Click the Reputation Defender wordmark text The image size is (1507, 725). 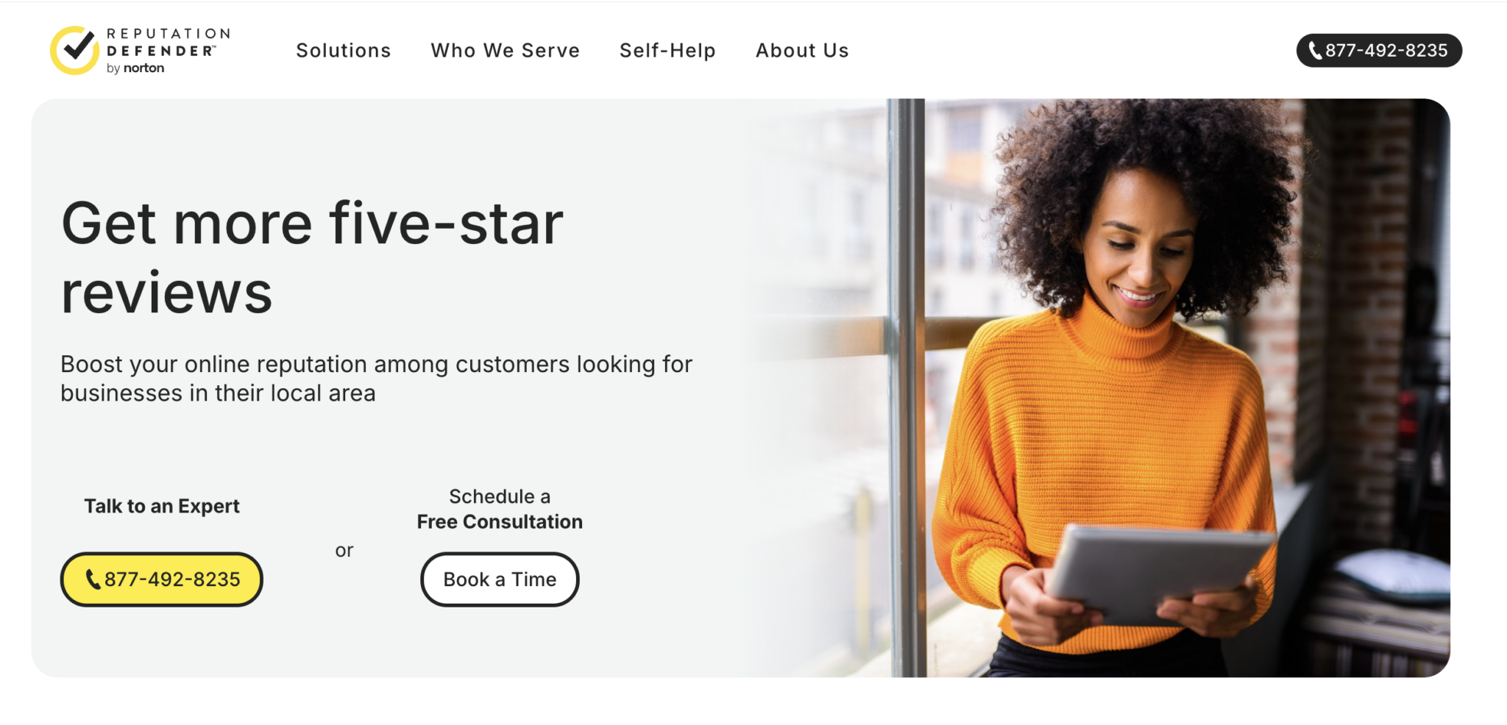(169, 42)
